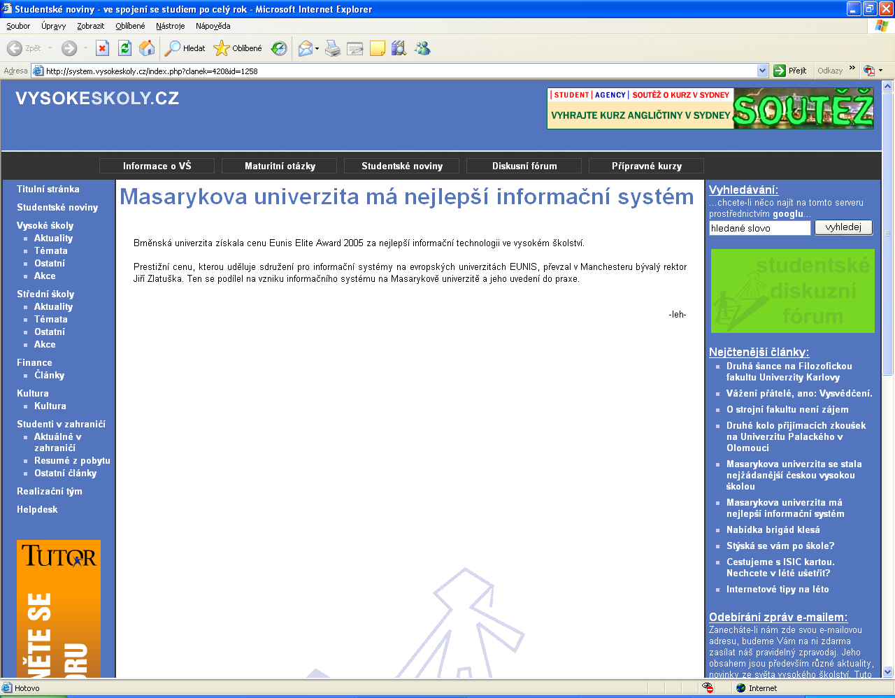Image resolution: width=895 pixels, height=698 pixels.
Task: Click the vertical scrollbar thumb
Action: click(x=888, y=234)
